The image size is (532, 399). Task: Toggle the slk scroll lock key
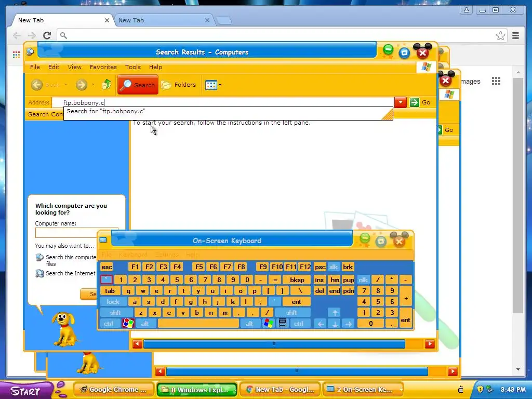tap(334, 267)
